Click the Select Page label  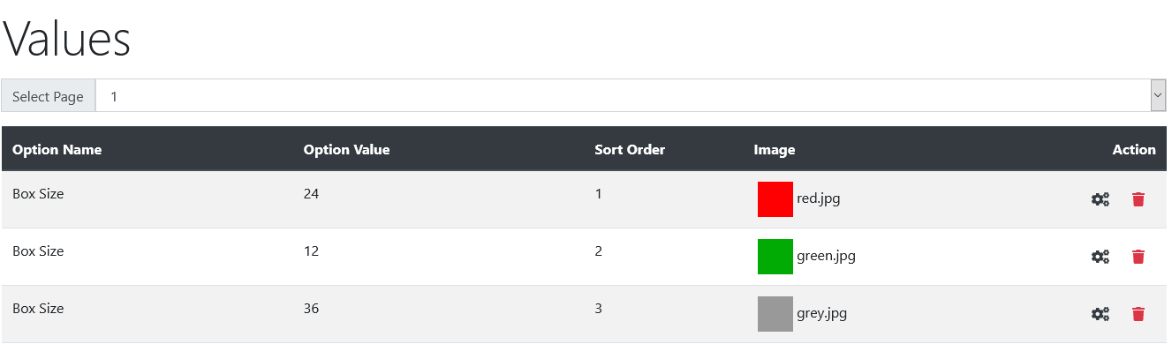[x=48, y=96]
